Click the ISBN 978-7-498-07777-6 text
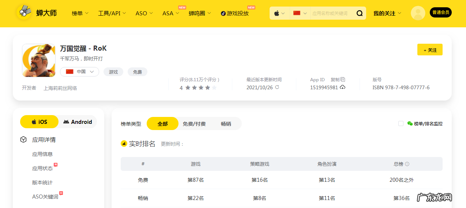The height and width of the screenshot is (208, 466). point(401,87)
